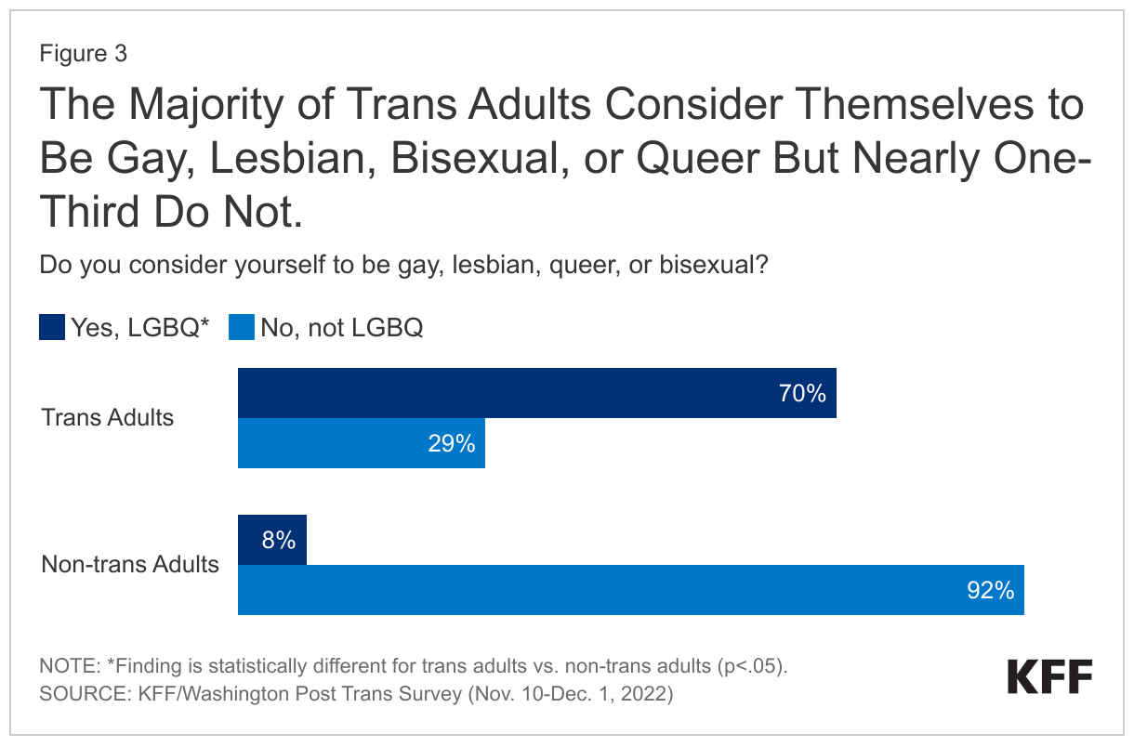Select the "No, not LGBQ" legend label
1134x747 pixels.
click(340, 328)
